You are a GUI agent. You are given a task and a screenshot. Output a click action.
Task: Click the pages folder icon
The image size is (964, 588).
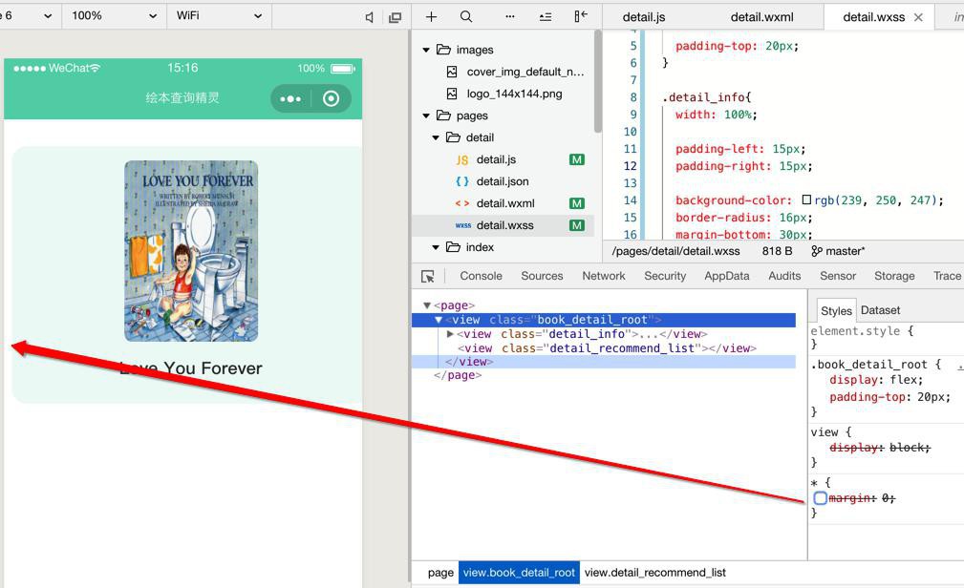[x=443, y=115]
